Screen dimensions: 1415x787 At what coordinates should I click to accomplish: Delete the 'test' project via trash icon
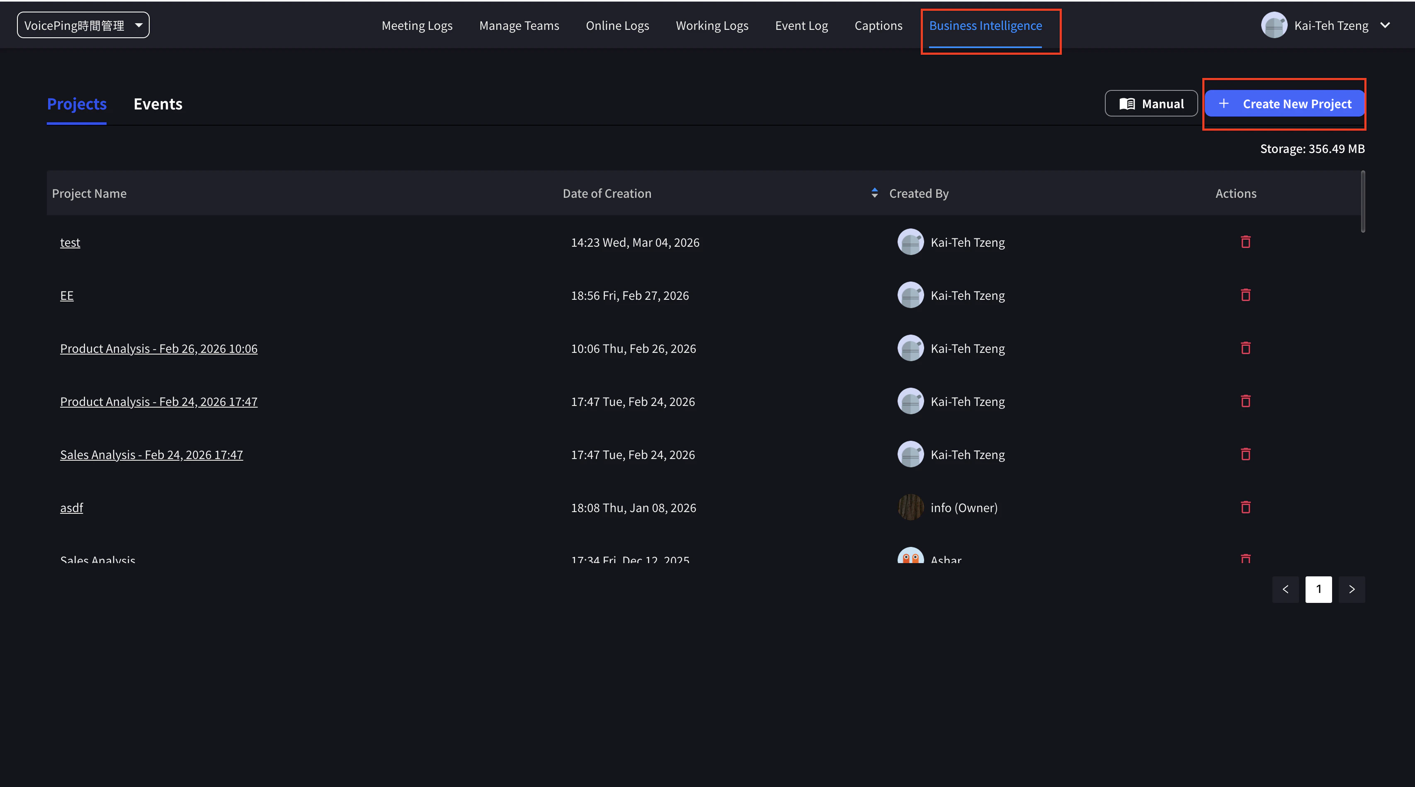[1245, 242]
